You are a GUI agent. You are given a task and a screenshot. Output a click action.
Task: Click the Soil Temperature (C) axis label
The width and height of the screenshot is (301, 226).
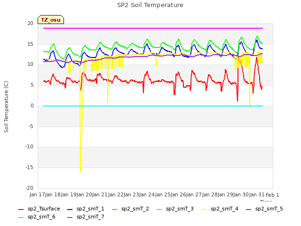[6, 107]
